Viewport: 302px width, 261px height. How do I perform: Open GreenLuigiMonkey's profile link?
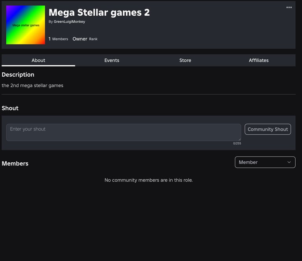[69, 22]
